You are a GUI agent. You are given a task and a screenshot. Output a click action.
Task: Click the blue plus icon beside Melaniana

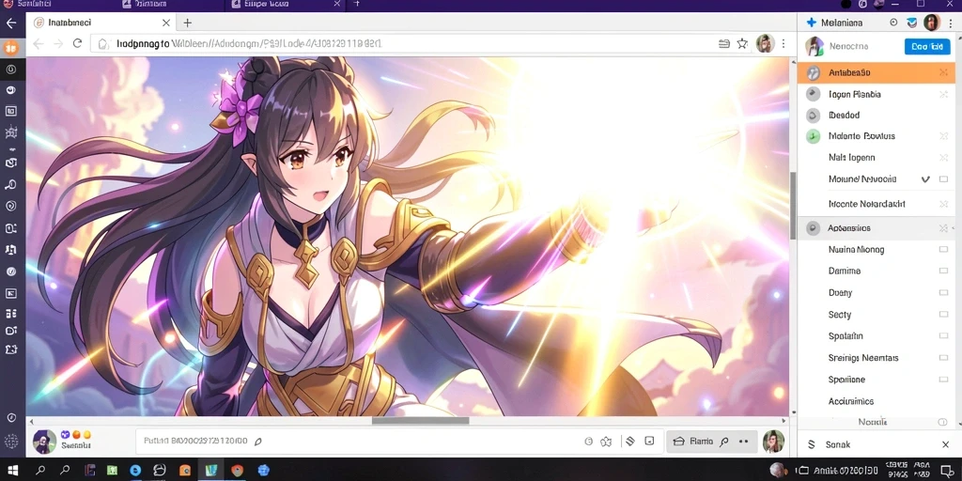(811, 23)
